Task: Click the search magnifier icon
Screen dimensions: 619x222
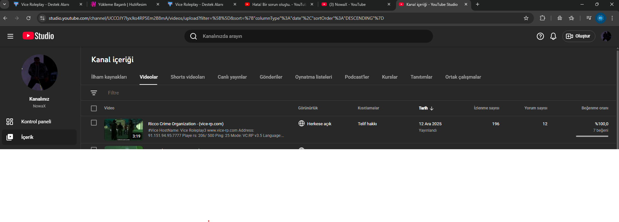Action: tap(193, 36)
